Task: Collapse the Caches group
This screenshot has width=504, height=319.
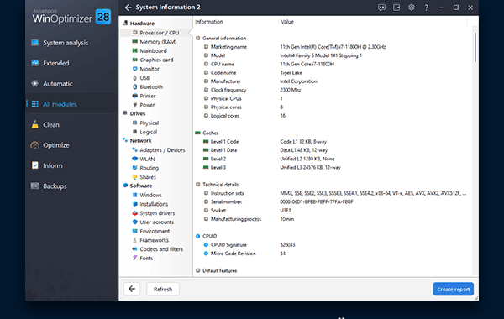Action: pos(198,133)
